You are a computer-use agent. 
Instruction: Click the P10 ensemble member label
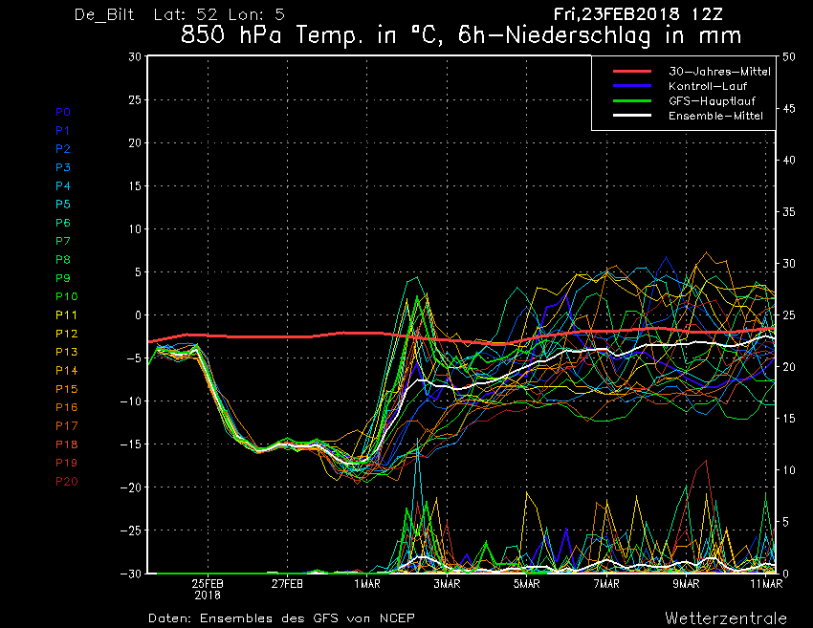point(67,296)
